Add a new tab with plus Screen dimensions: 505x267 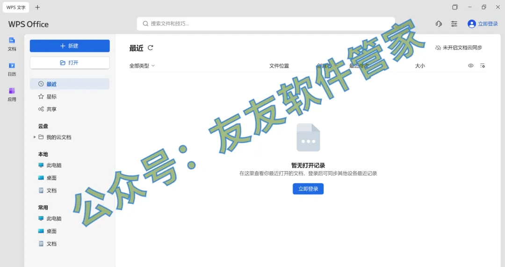[37, 7]
